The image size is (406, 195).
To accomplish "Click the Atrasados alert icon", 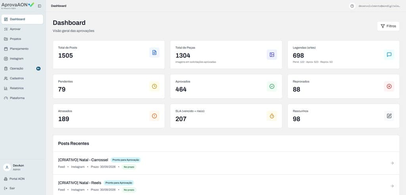I will click(154, 116).
